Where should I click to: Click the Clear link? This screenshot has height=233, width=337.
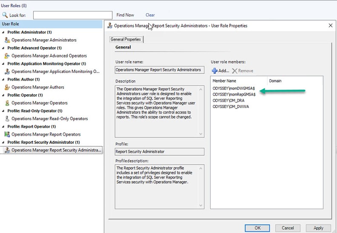[150, 15]
